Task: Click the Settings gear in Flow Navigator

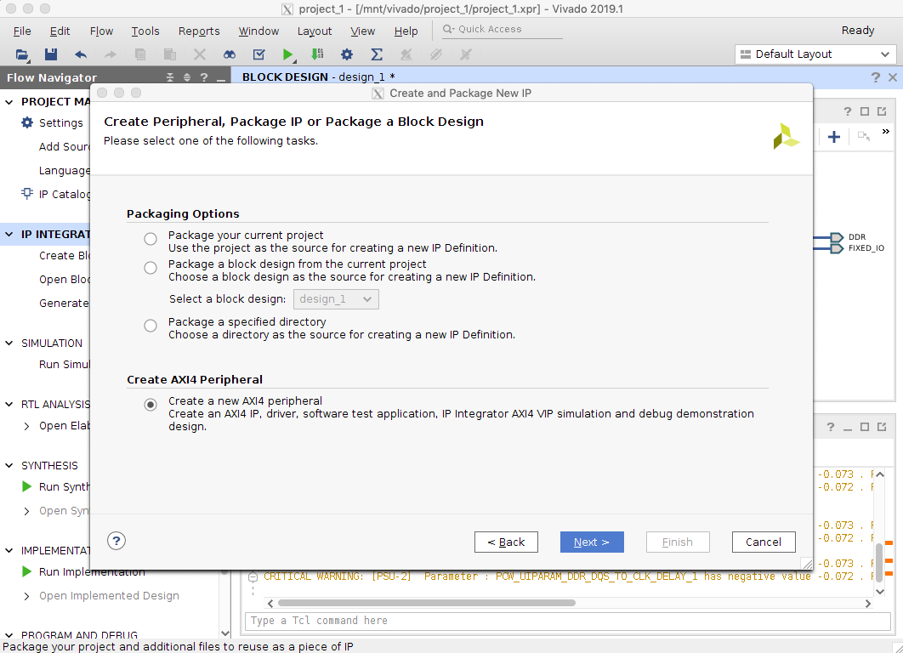Action: coord(27,122)
